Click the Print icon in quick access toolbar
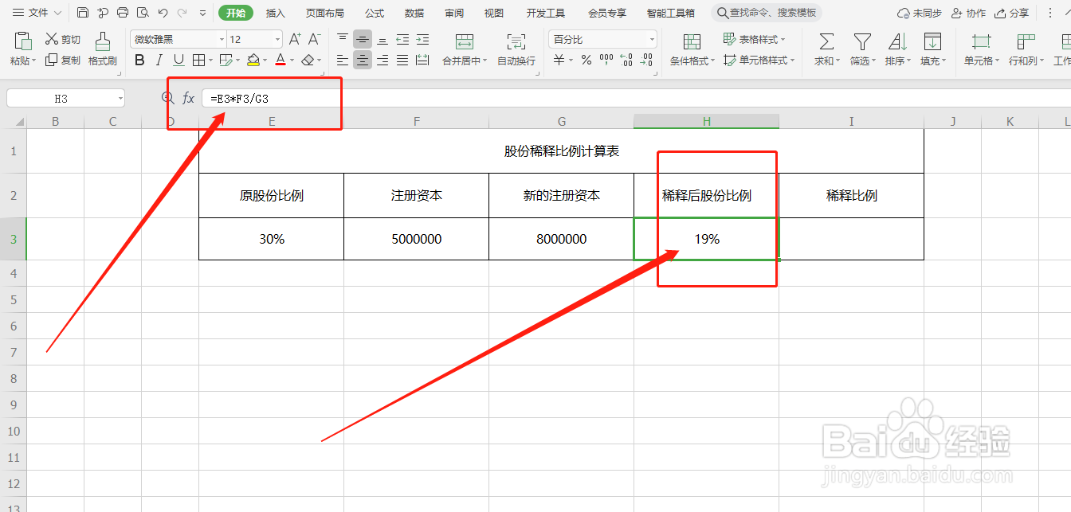1071x512 pixels. pos(122,12)
